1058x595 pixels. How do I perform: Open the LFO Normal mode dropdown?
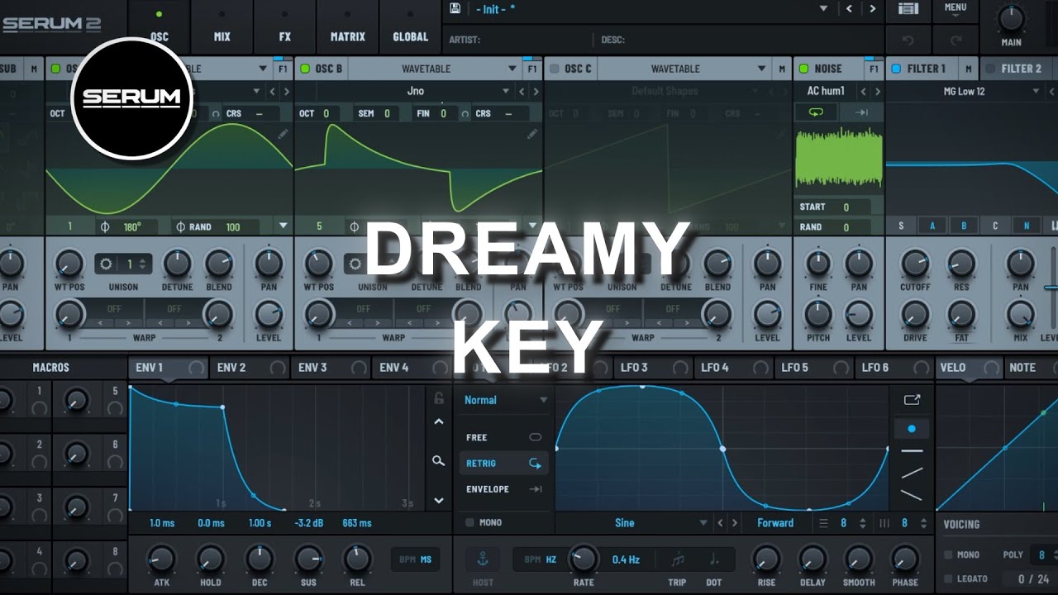[x=506, y=400]
